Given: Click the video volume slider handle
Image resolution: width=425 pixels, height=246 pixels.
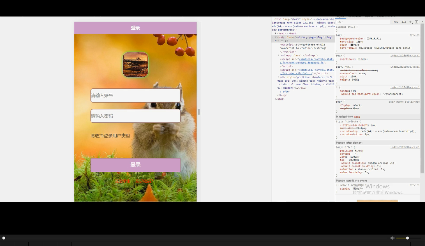Looking at the screenshot, I should click(407, 238).
